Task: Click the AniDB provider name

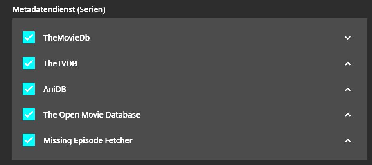Action: (x=55, y=89)
